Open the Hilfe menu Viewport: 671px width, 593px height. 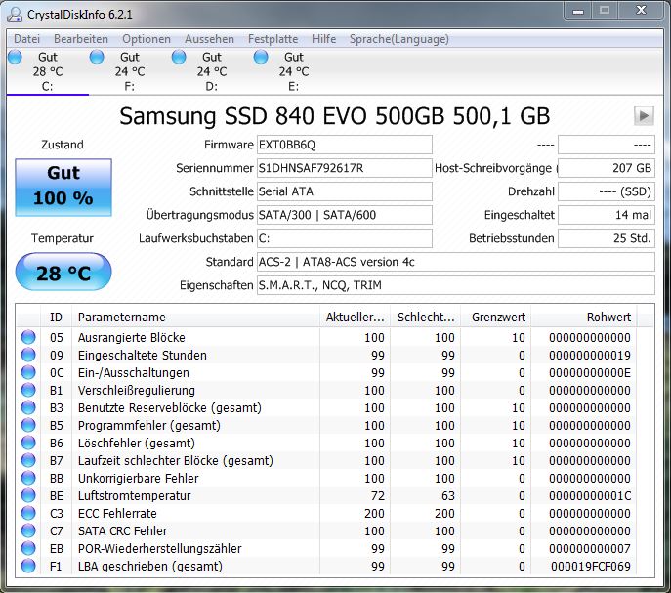[x=323, y=39]
